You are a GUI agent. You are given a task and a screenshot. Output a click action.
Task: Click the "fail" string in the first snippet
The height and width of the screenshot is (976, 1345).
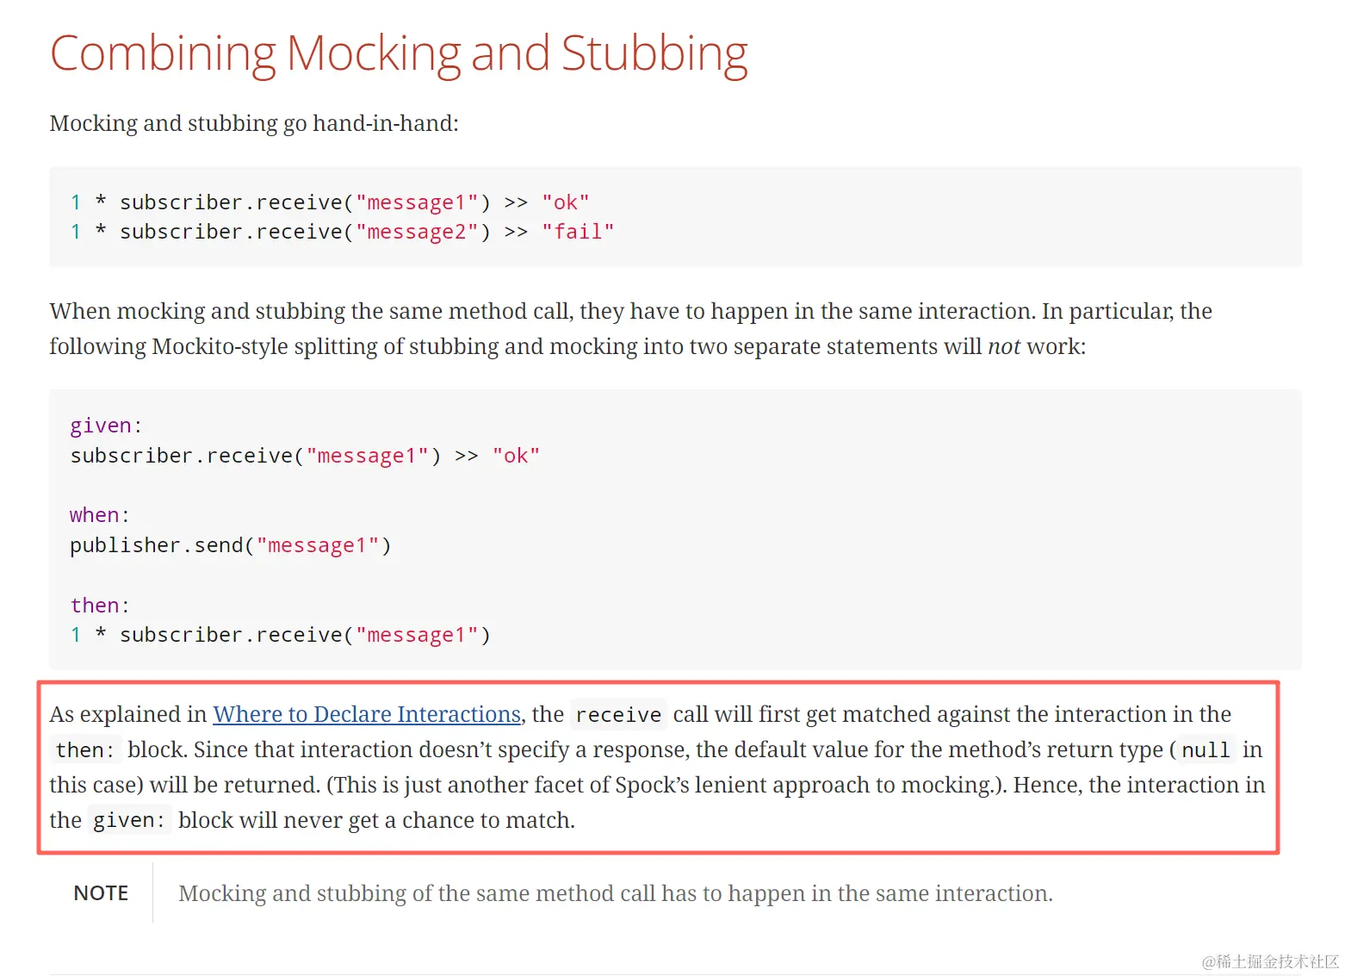coord(578,232)
